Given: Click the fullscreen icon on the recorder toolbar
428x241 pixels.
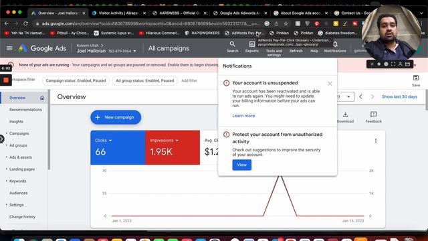Looking at the screenshot, I should pos(393,64).
